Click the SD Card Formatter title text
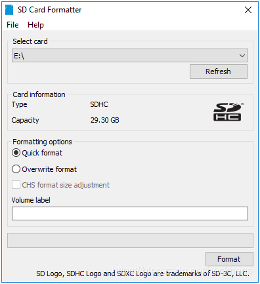This screenshot has height=284, width=260. (50, 10)
